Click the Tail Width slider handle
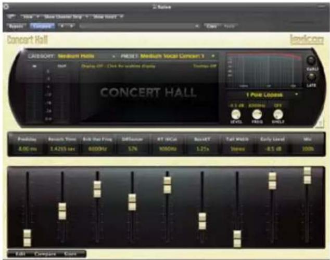 click(237, 239)
